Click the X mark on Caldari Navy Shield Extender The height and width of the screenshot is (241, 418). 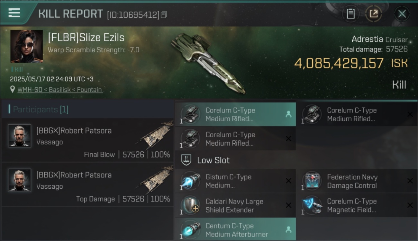coord(288,205)
